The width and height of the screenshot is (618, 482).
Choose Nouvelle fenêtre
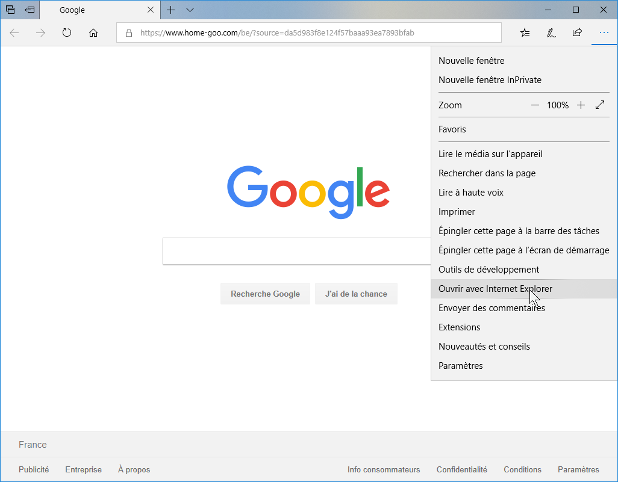[x=524, y=61]
